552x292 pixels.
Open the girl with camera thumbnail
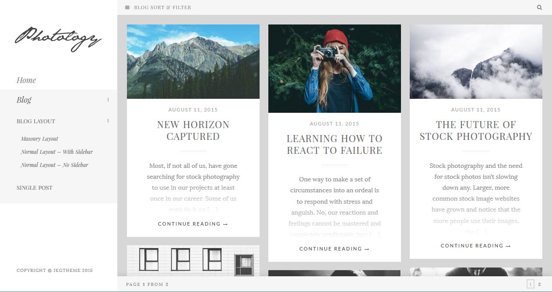pyautogui.click(x=334, y=69)
